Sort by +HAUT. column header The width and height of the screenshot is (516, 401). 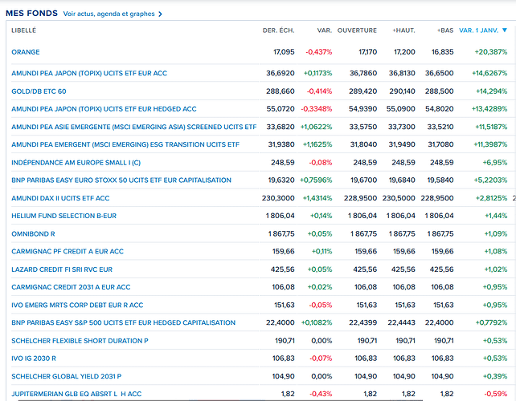tap(403, 30)
